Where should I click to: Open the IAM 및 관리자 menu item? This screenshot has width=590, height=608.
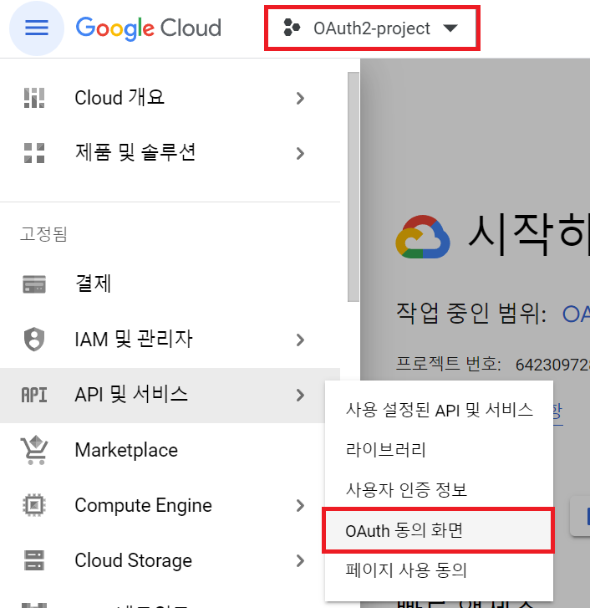click(x=170, y=340)
